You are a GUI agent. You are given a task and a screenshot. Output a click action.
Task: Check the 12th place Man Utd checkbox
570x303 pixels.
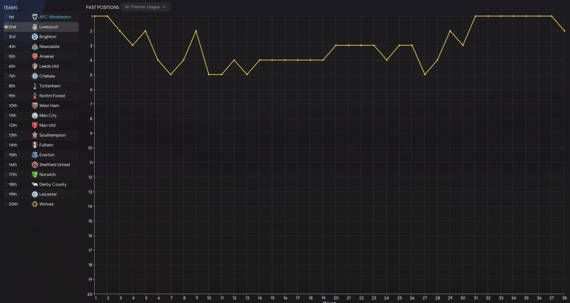(6, 125)
